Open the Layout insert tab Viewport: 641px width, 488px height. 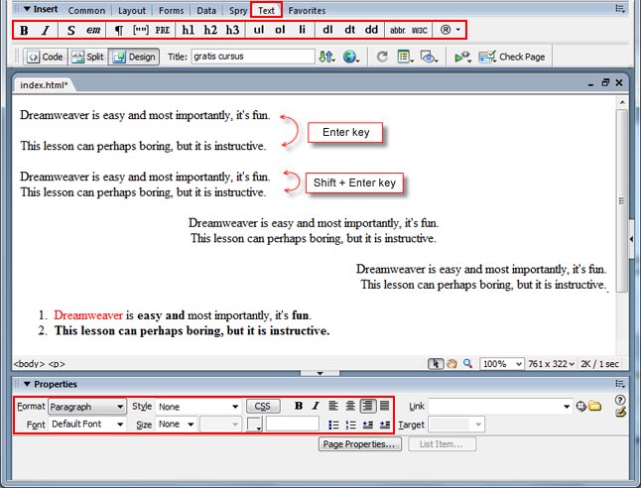click(x=132, y=11)
